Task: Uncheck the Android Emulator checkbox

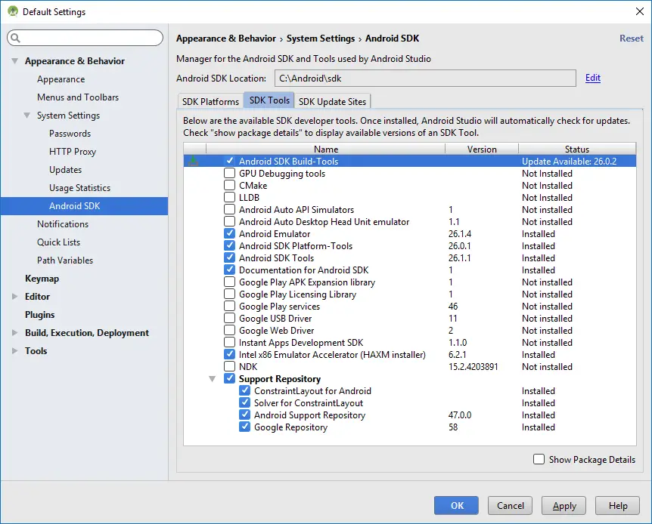Action: click(x=229, y=233)
